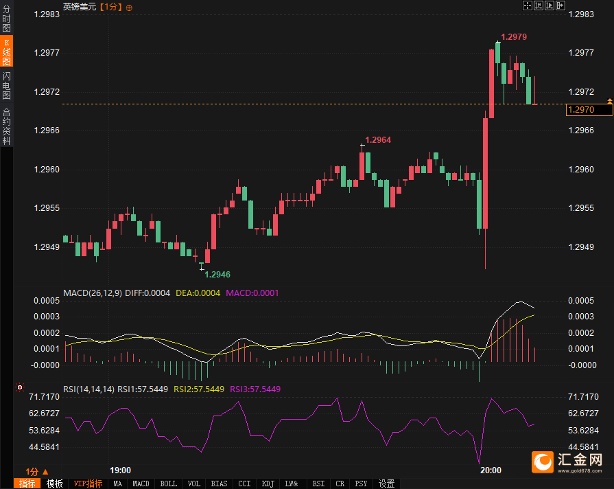Click the DIFF:0.0004 value
Viewport: 614px width, 489px height.
click(x=147, y=293)
